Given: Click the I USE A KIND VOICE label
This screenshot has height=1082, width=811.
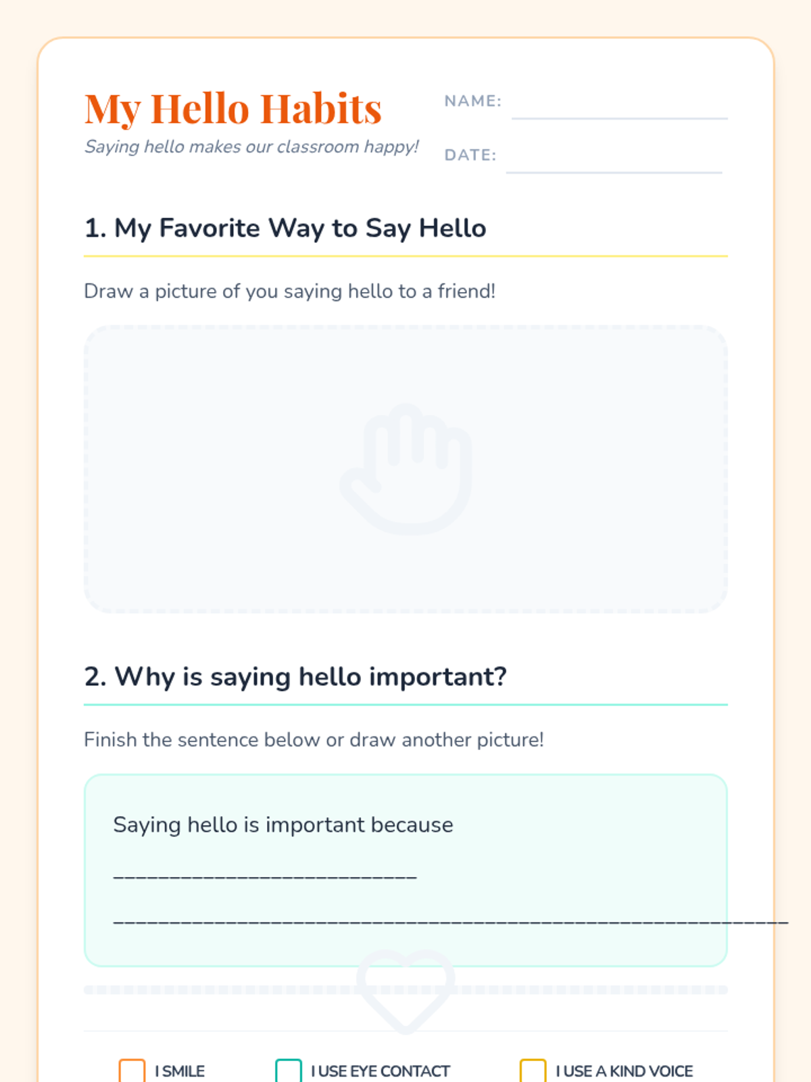Looking at the screenshot, I should pos(624,1071).
